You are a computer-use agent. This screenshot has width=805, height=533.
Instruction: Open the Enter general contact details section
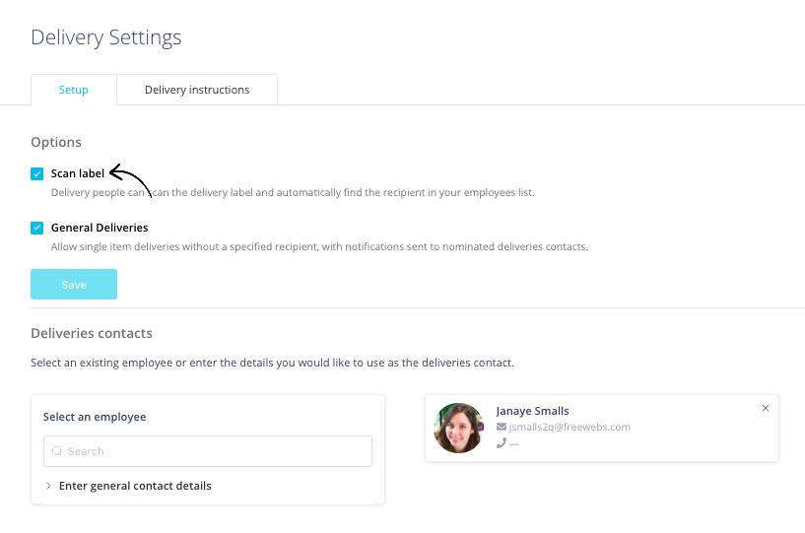(x=135, y=486)
